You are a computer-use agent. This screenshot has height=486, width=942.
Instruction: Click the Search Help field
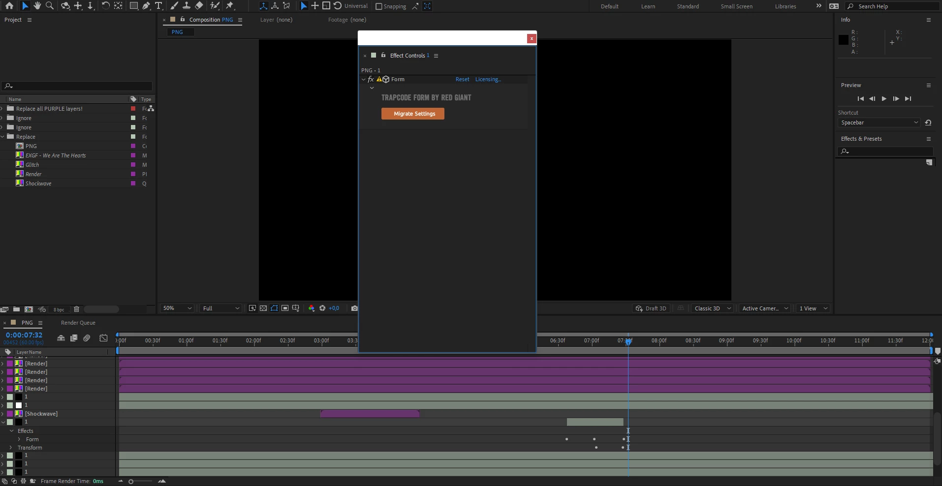892,6
